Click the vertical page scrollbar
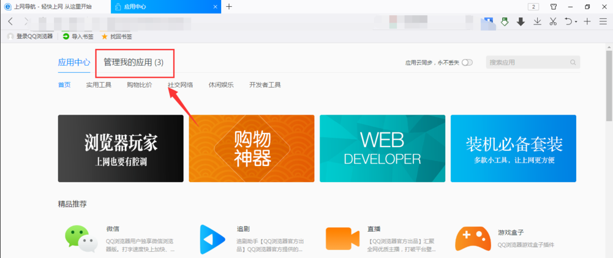The height and width of the screenshot is (258, 613). pyautogui.click(x=609, y=85)
